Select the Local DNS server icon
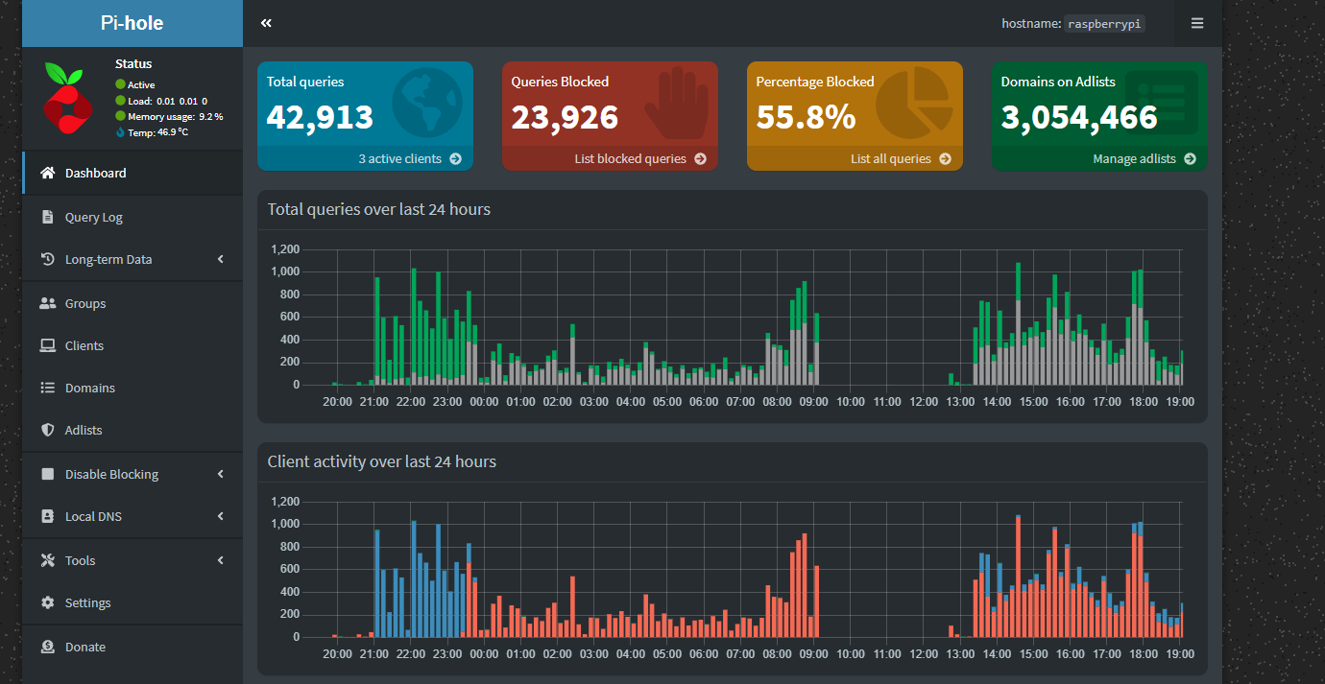This screenshot has width=1325, height=684. (x=47, y=516)
